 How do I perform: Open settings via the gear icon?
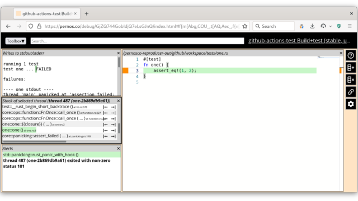pyautogui.click(x=351, y=104)
